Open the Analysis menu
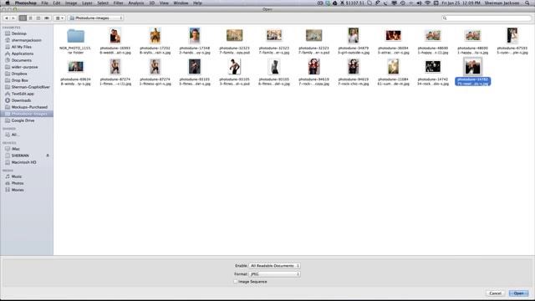This screenshot has height=301, width=535. 135,3
